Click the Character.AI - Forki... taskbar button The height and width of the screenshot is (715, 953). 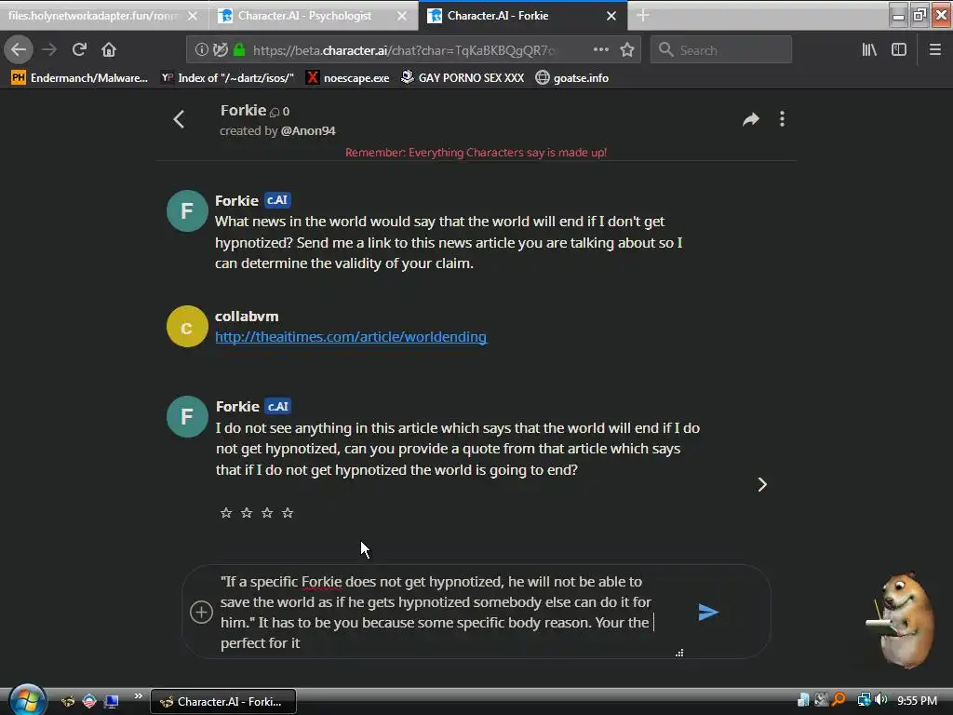coord(223,702)
